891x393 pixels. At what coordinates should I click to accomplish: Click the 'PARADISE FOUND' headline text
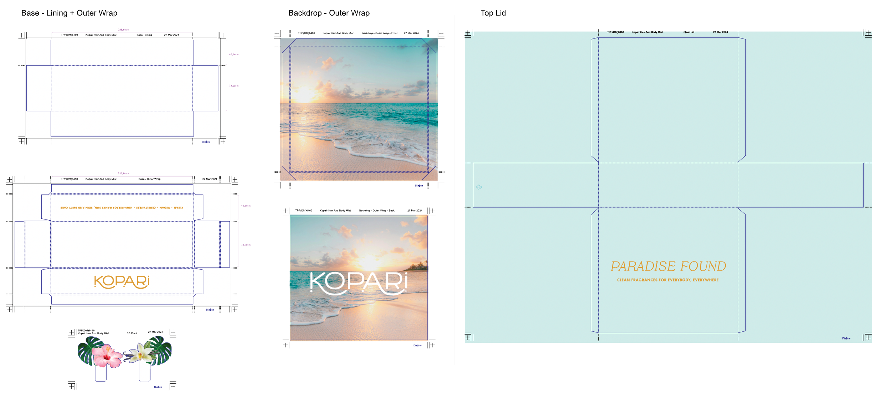click(x=668, y=266)
